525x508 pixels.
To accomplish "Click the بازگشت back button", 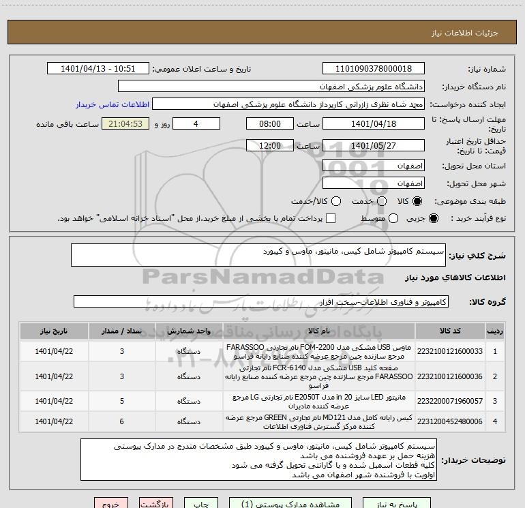I will pos(156,503).
